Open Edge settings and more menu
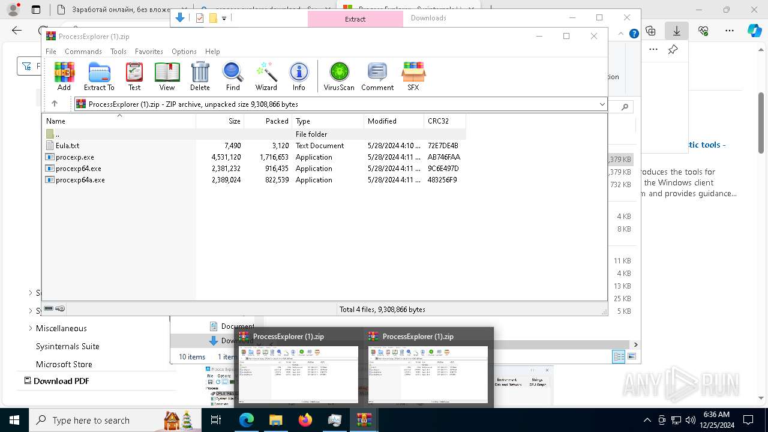The width and height of the screenshot is (768, 432). pyautogui.click(x=730, y=31)
